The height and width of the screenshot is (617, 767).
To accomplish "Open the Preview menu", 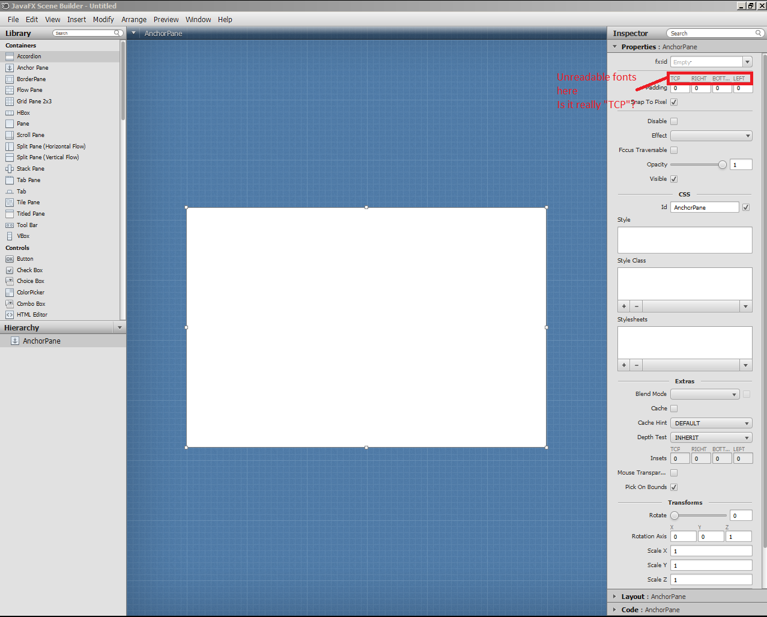I will [166, 20].
